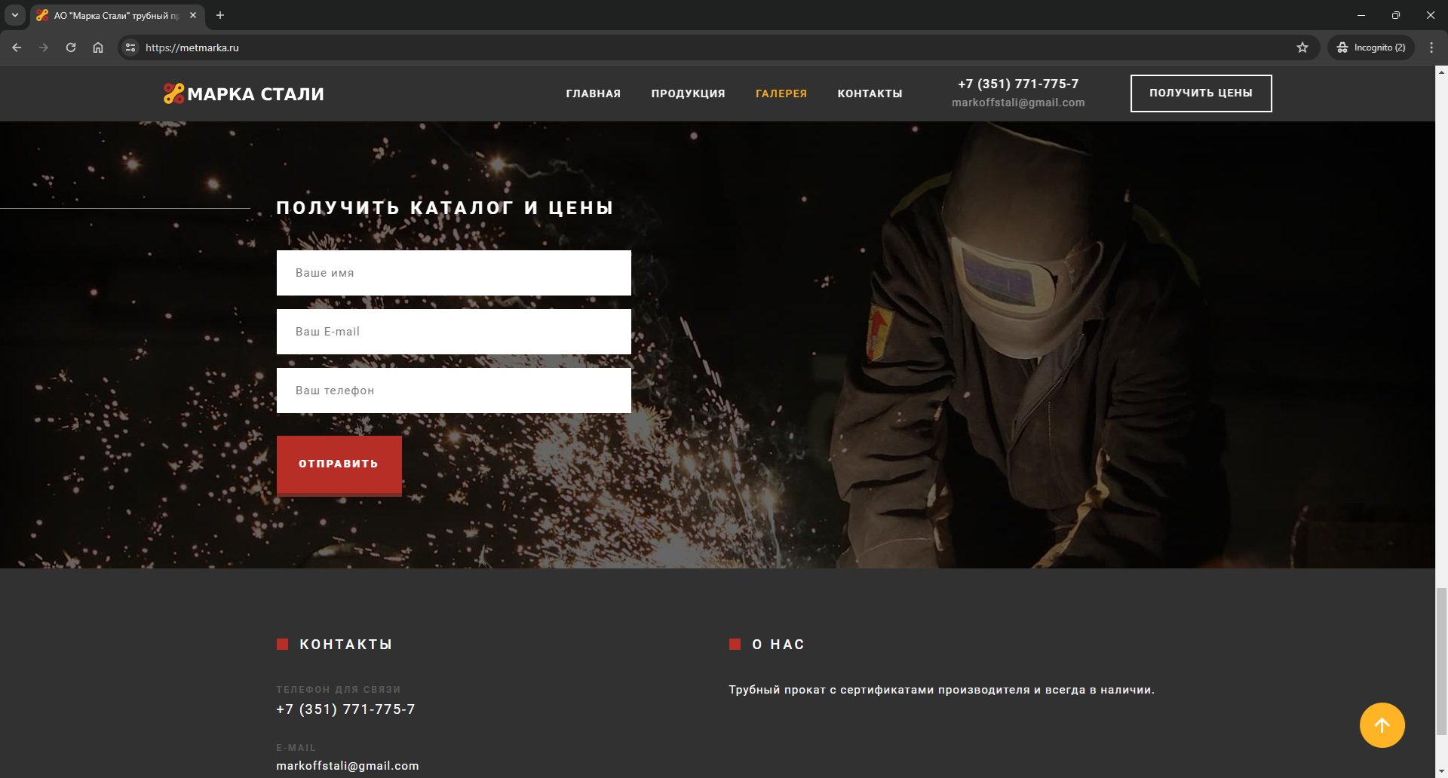This screenshot has width=1448, height=778.
Task: Open the Chrome three-dot menu
Action: pos(1431,47)
